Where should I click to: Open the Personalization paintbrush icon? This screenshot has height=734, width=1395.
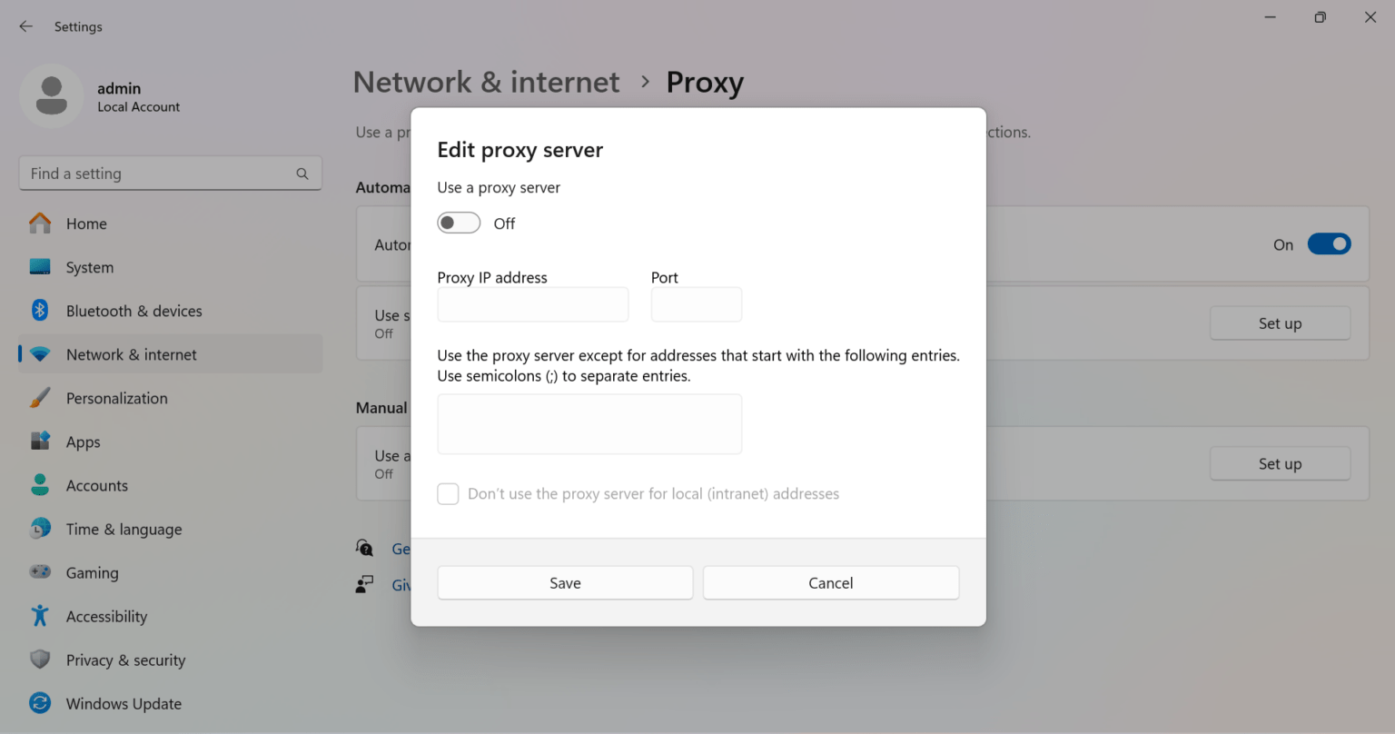tap(40, 398)
